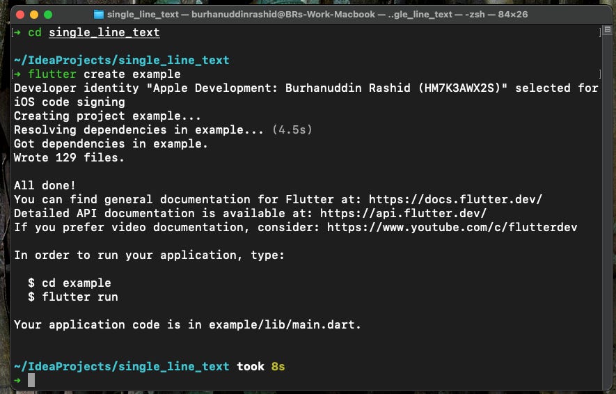Click the '(4.5s)' resolving time text
The height and width of the screenshot is (394, 616).
pos(292,129)
